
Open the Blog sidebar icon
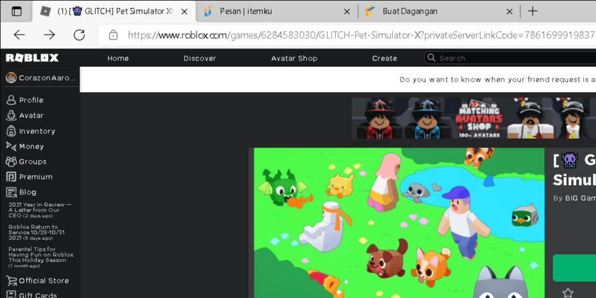(10, 192)
